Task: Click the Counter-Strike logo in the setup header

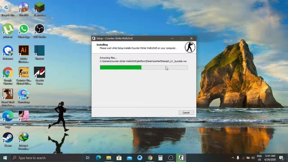Action: (x=190, y=47)
